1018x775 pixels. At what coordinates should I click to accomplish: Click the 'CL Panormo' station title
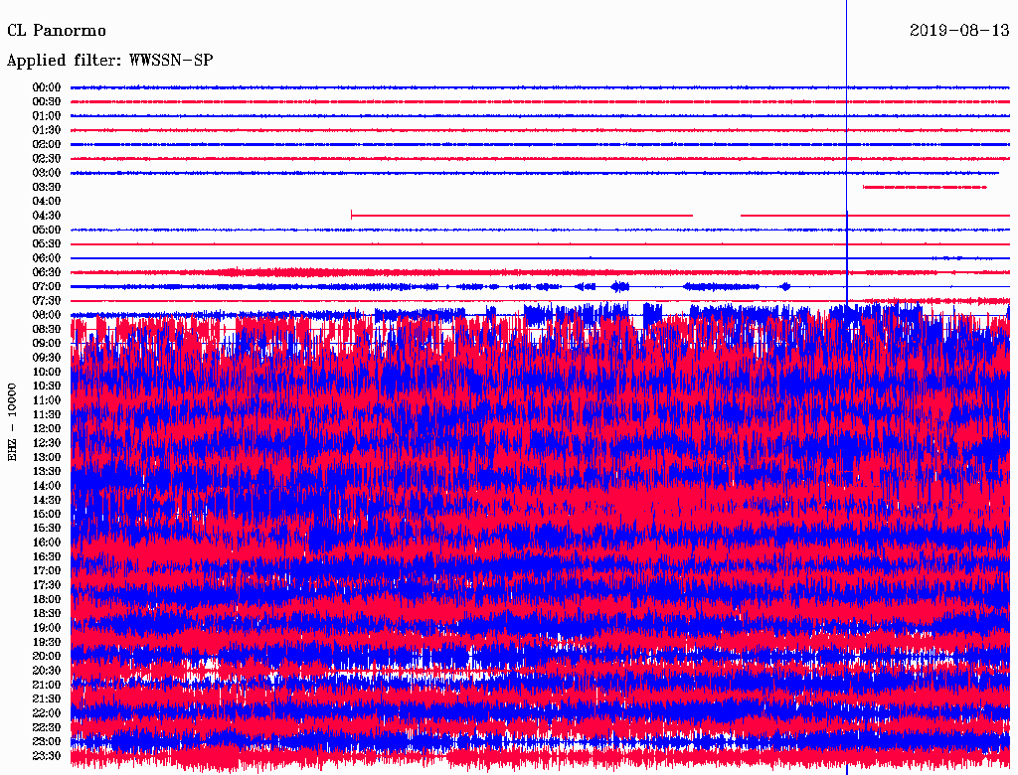coord(57,31)
